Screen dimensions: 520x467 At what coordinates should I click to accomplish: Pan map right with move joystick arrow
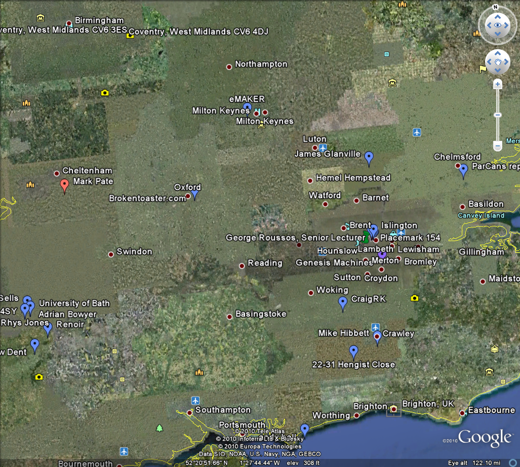click(506, 62)
